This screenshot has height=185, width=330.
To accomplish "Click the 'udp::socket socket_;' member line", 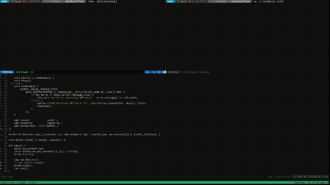I will point(36,120).
